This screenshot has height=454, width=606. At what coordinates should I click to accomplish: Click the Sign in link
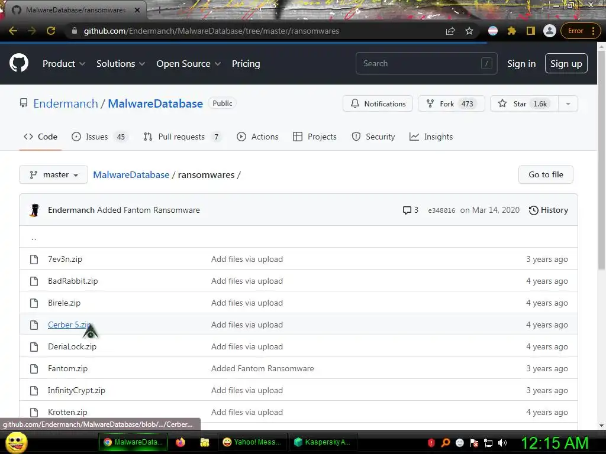click(x=521, y=64)
